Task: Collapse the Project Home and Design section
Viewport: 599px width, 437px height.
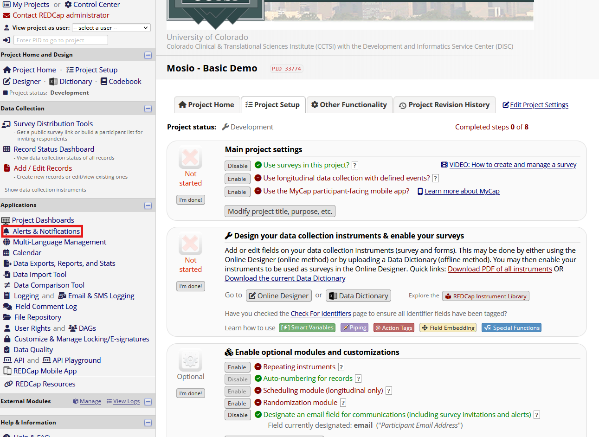Action: (148, 55)
